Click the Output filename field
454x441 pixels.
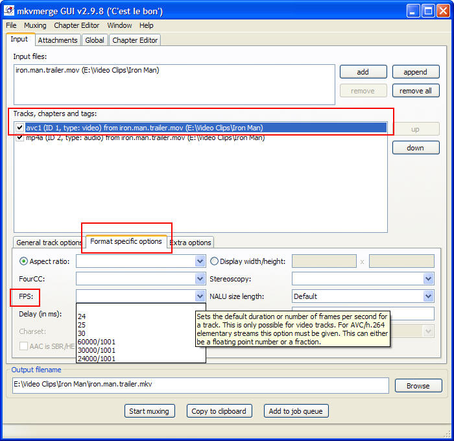click(200, 385)
